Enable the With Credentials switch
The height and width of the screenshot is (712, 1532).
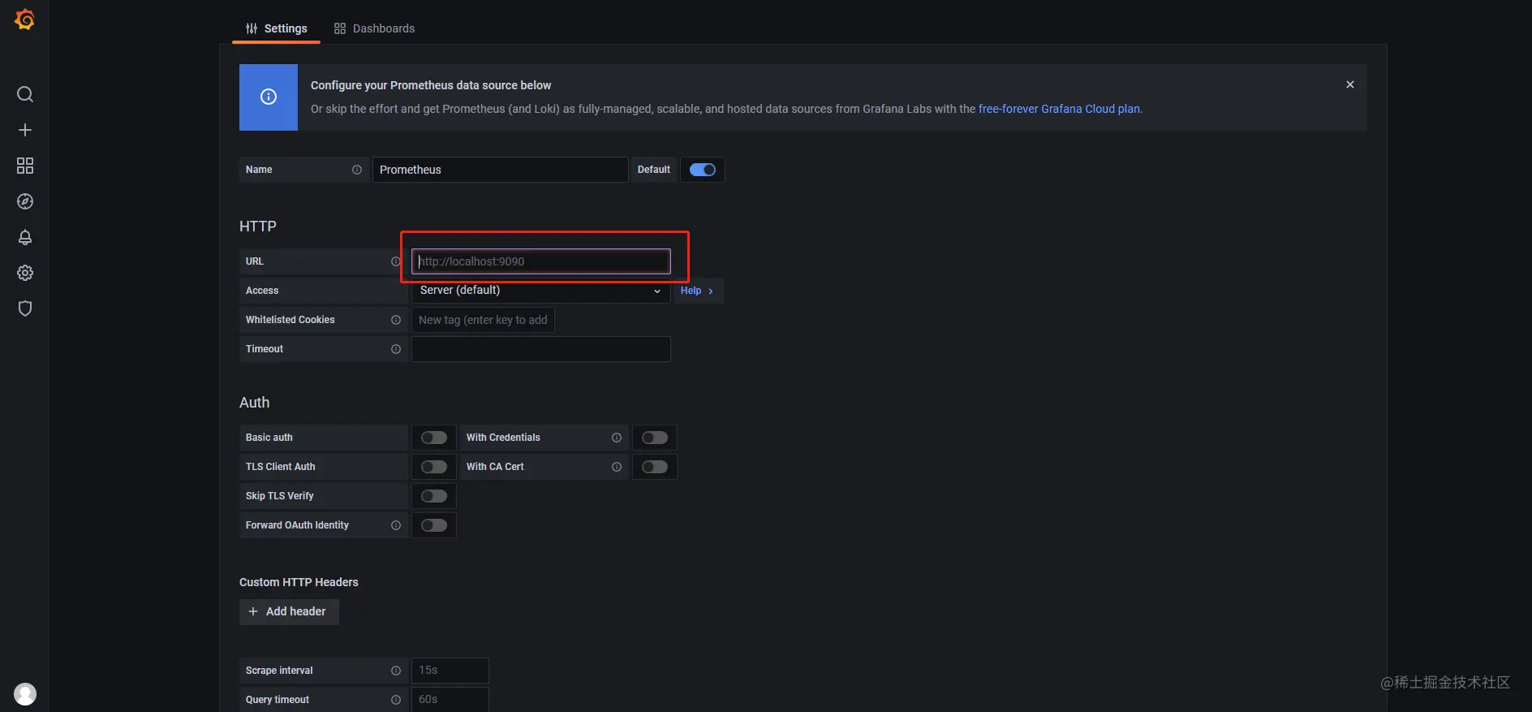[x=655, y=438]
